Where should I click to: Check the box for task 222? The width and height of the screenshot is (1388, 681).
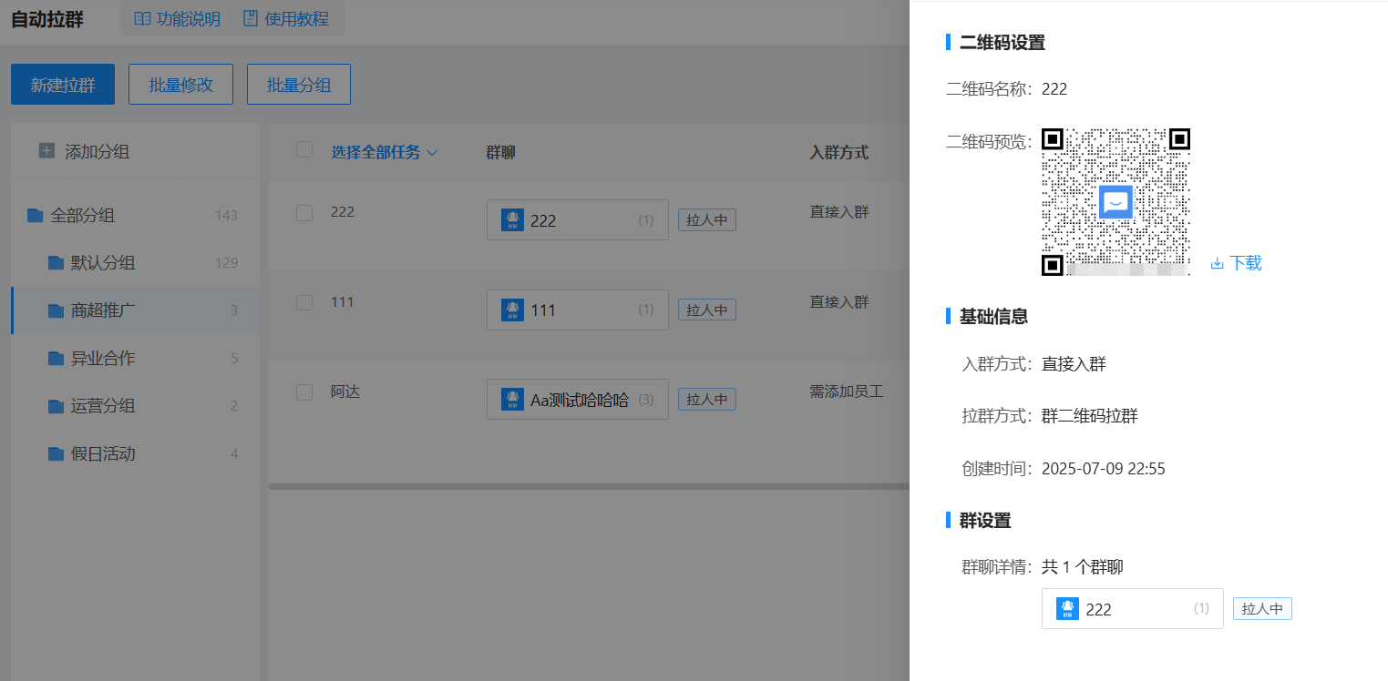point(304,213)
